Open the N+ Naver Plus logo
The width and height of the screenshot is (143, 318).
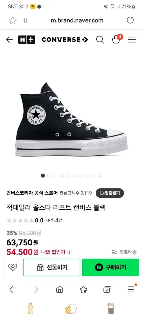[26, 40]
